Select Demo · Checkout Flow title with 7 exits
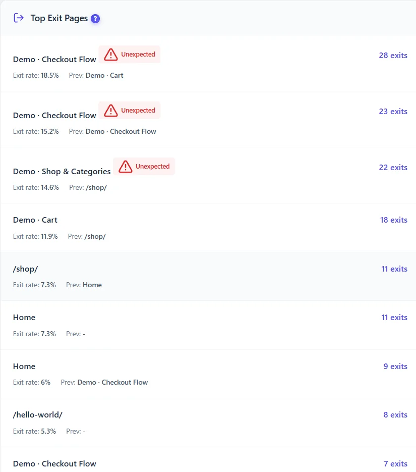 pyautogui.click(x=54, y=463)
